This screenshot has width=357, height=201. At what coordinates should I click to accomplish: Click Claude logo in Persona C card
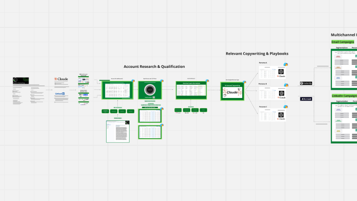pos(281,119)
